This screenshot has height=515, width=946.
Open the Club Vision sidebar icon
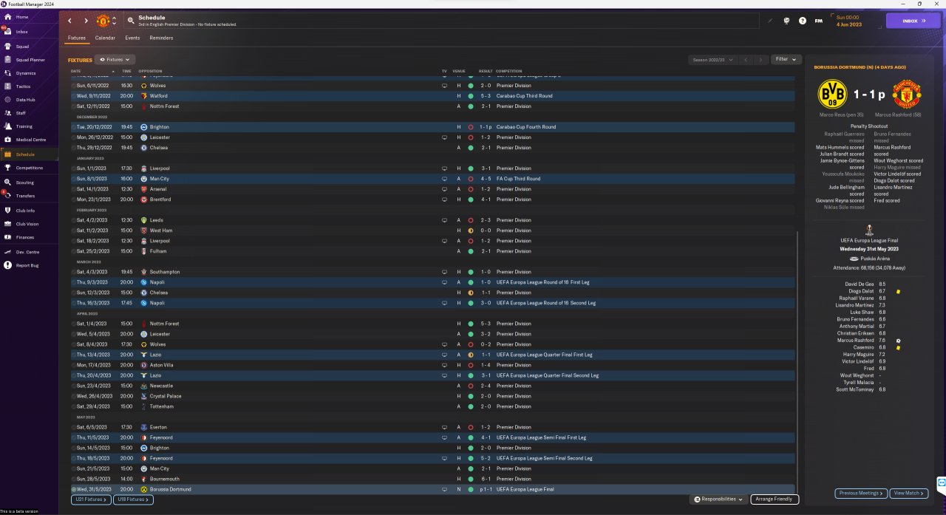[x=7, y=224]
